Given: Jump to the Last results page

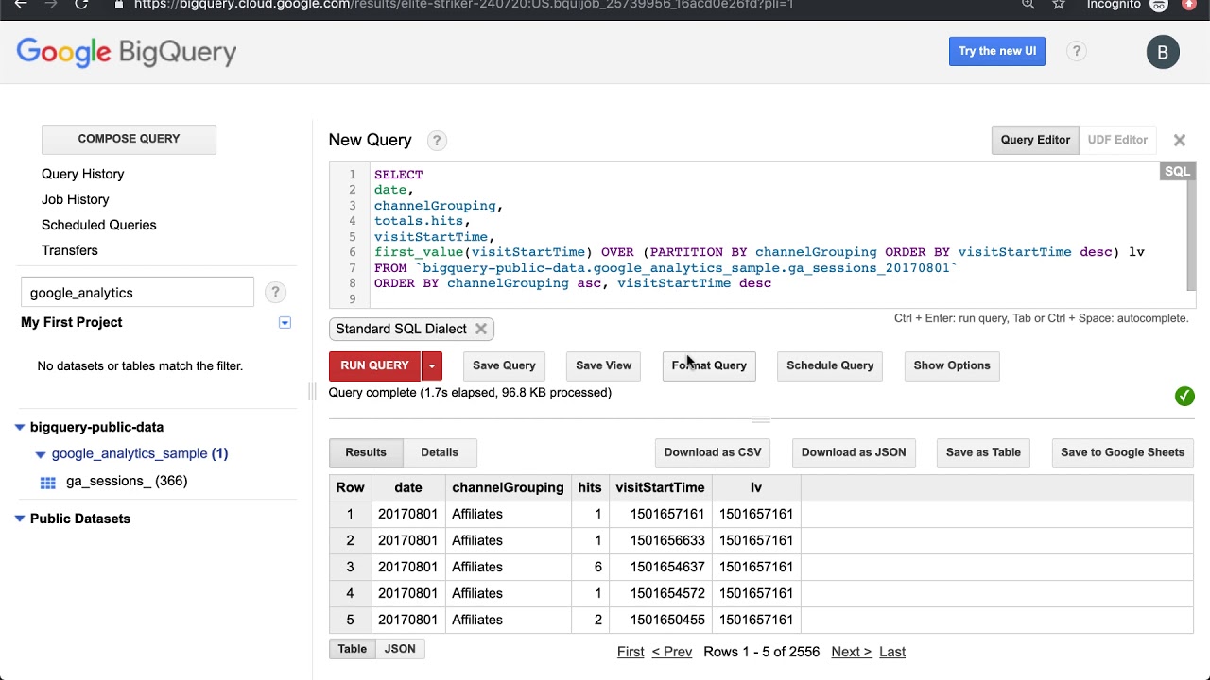Looking at the screenshot, I should click(x=892, y=652).
